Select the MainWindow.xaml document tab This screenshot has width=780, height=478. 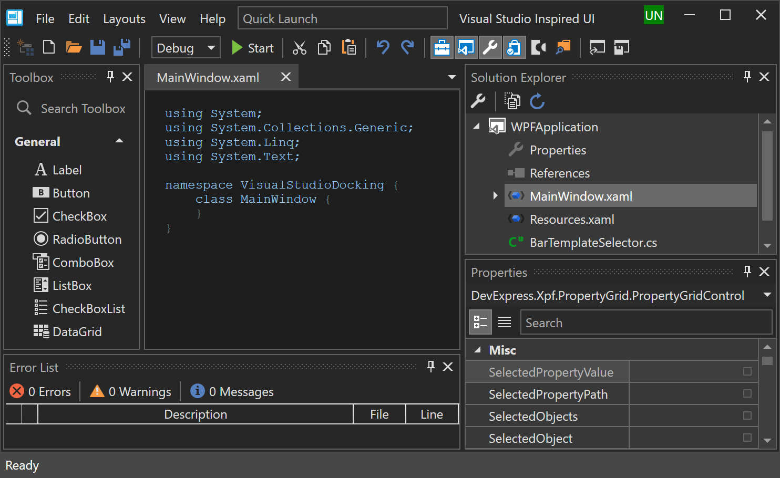tap(208, 78)
